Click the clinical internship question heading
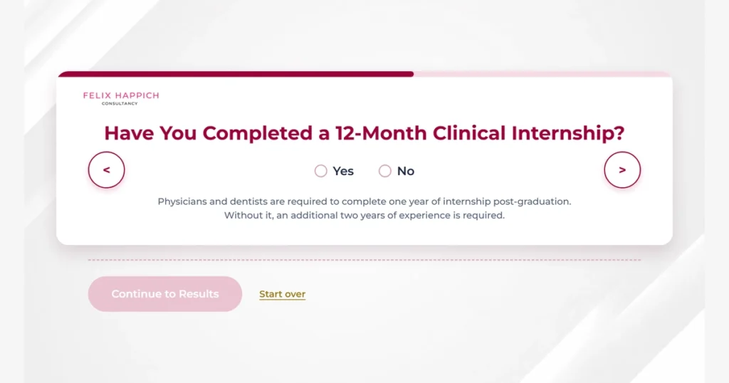Viewport: 729px width, 383px height. tap(364, 133)
